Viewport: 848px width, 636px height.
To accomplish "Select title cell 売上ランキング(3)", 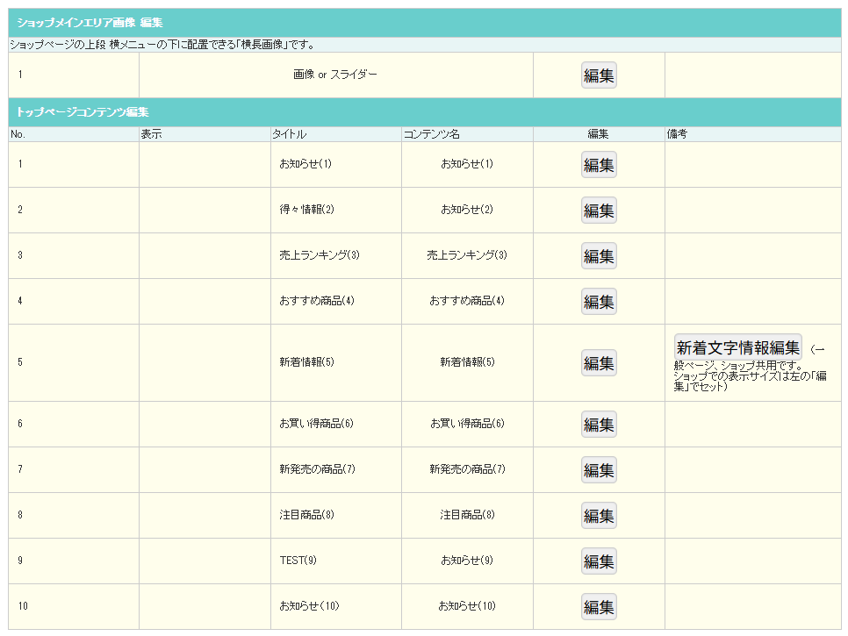I will [x=319, y=255].
